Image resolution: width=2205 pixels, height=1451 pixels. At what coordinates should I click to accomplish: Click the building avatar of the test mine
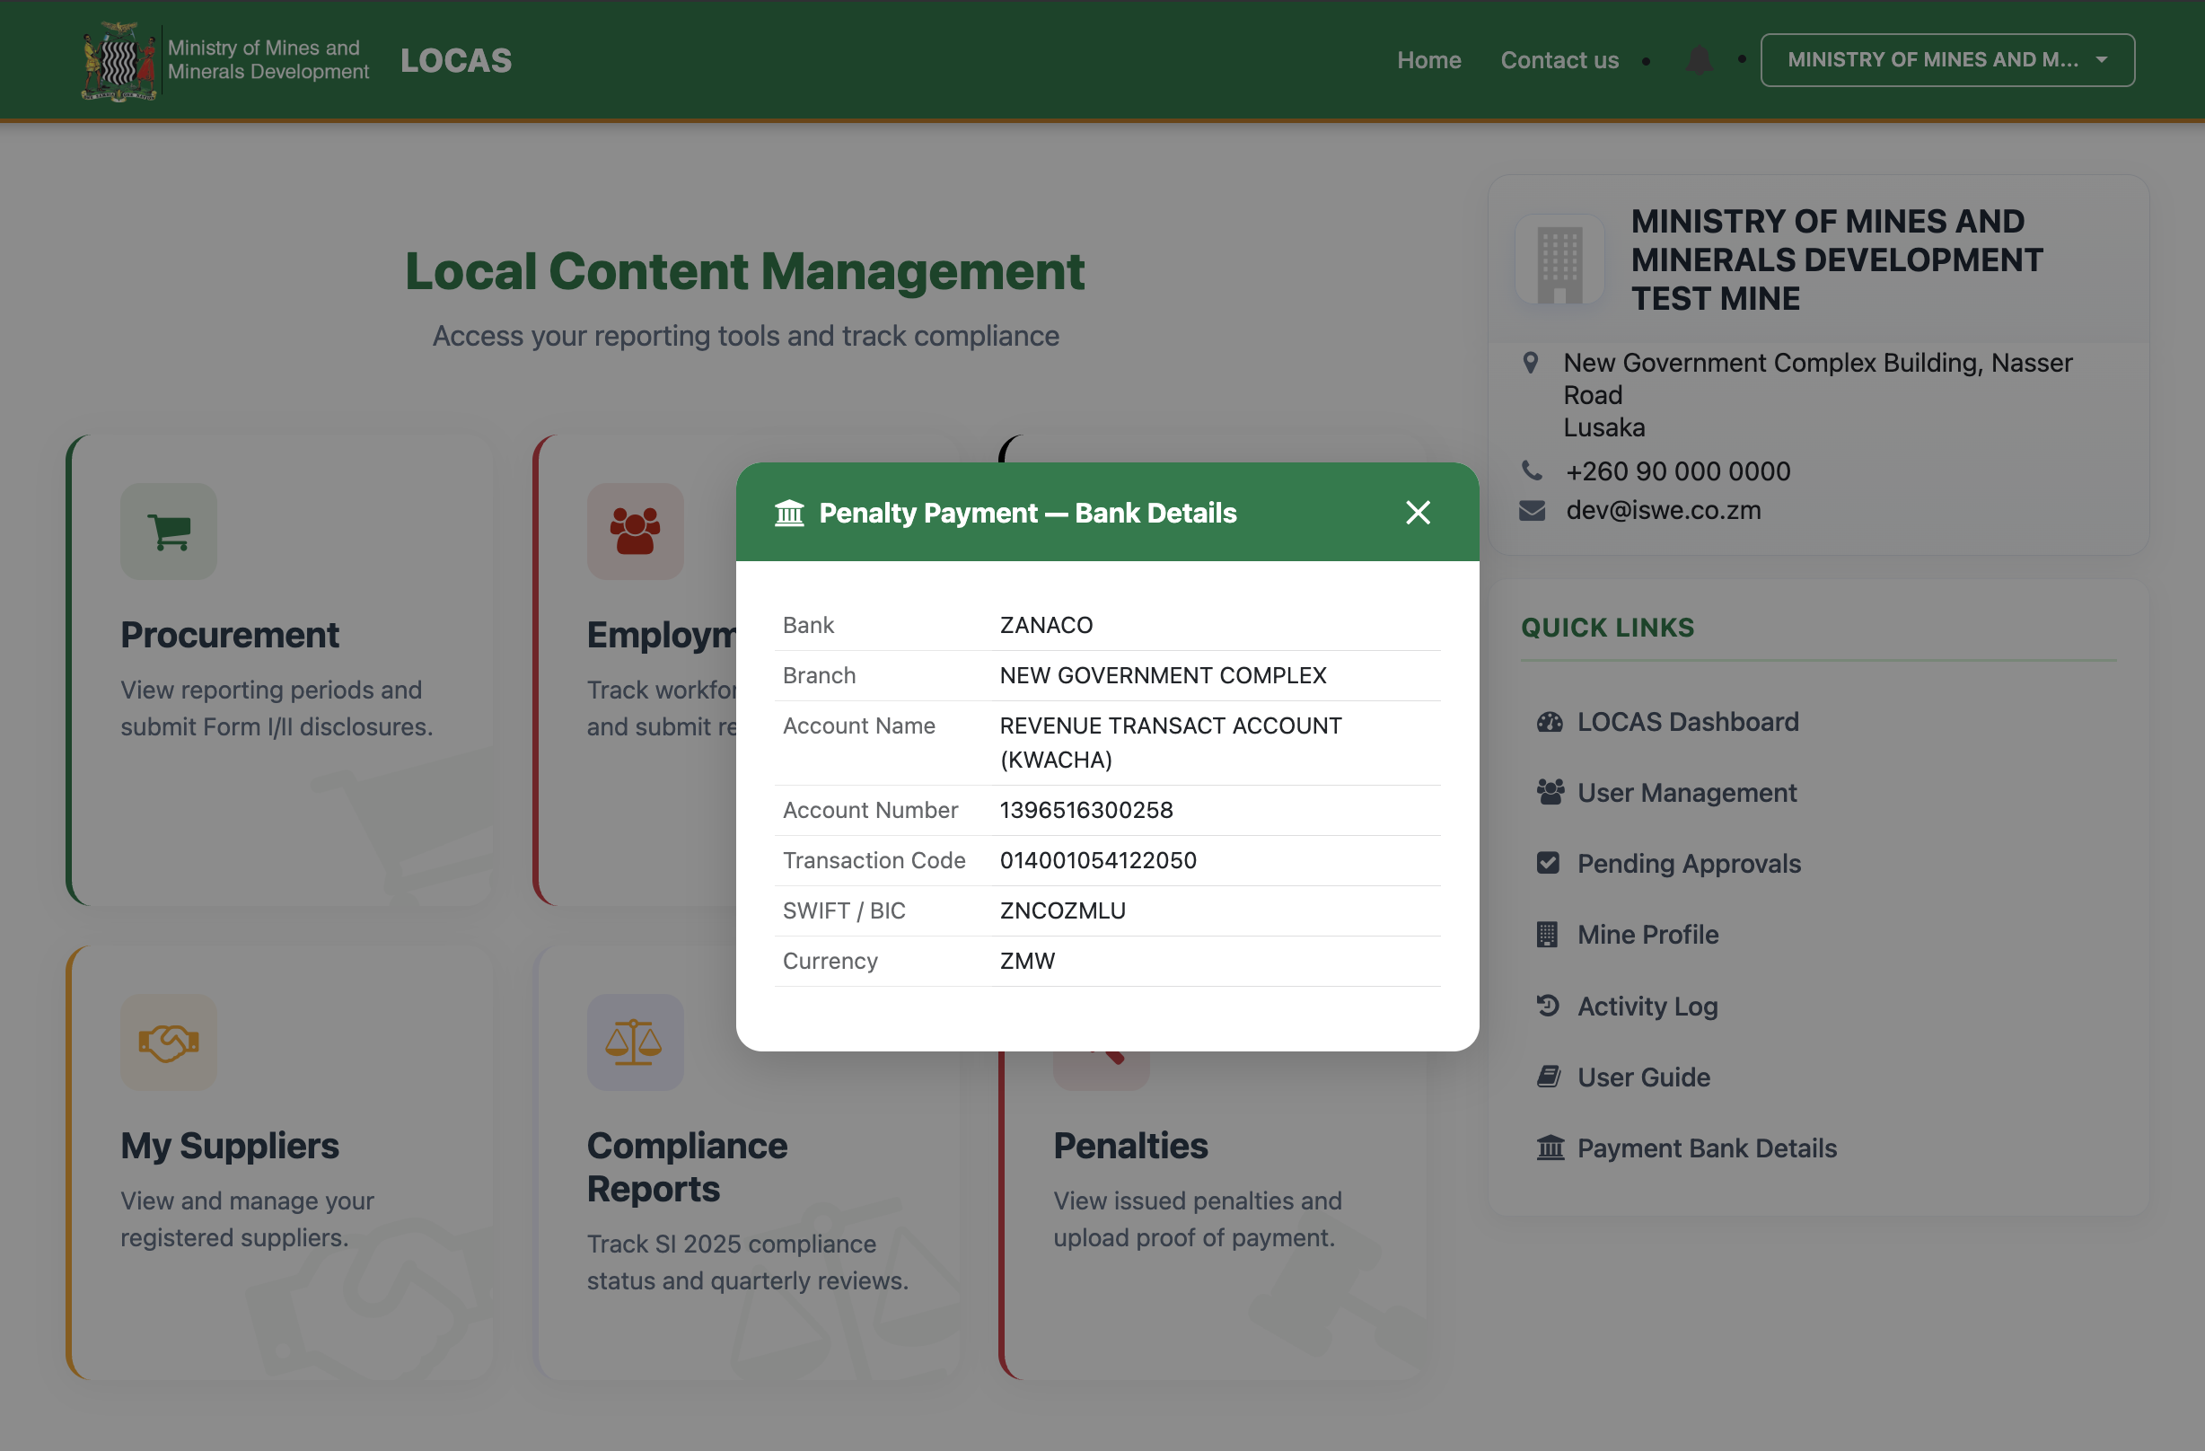coord(1559,260)
